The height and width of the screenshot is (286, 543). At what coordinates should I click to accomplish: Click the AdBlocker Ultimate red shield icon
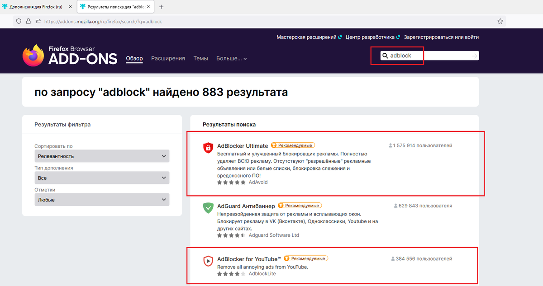(x=208, y=148)
